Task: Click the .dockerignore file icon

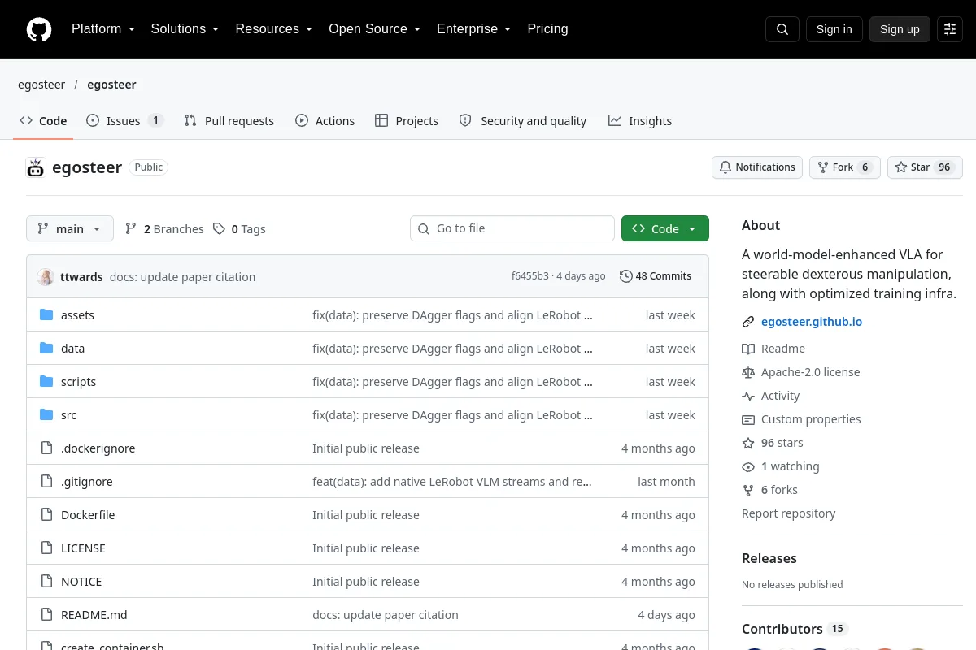Action: [46, 448]
